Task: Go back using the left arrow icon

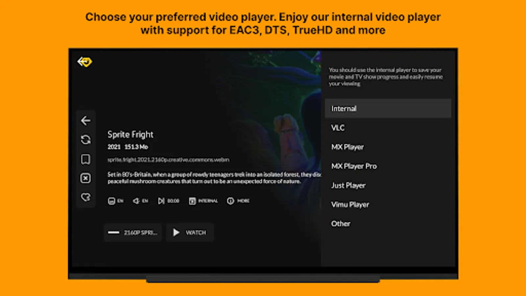Action: [85, 121]
